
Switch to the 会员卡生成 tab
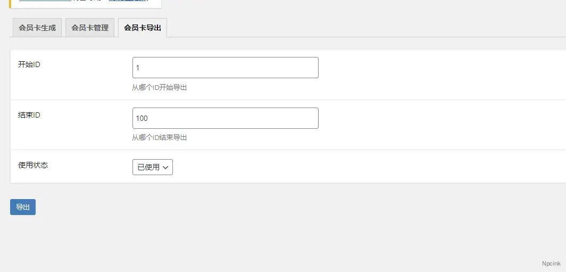pyautogui.click(x=37, y=28)
